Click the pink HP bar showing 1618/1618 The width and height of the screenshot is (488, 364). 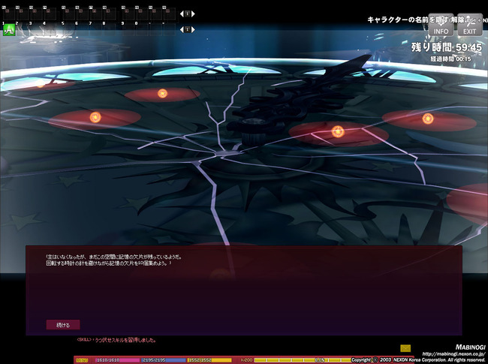tap(117, 360)
